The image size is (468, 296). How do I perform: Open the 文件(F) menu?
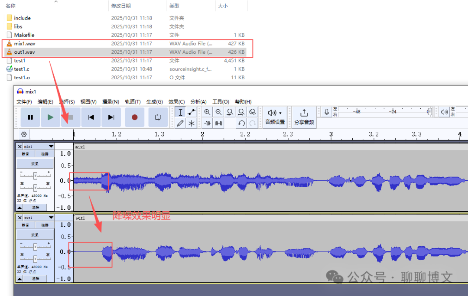click(x=24, y=102)
